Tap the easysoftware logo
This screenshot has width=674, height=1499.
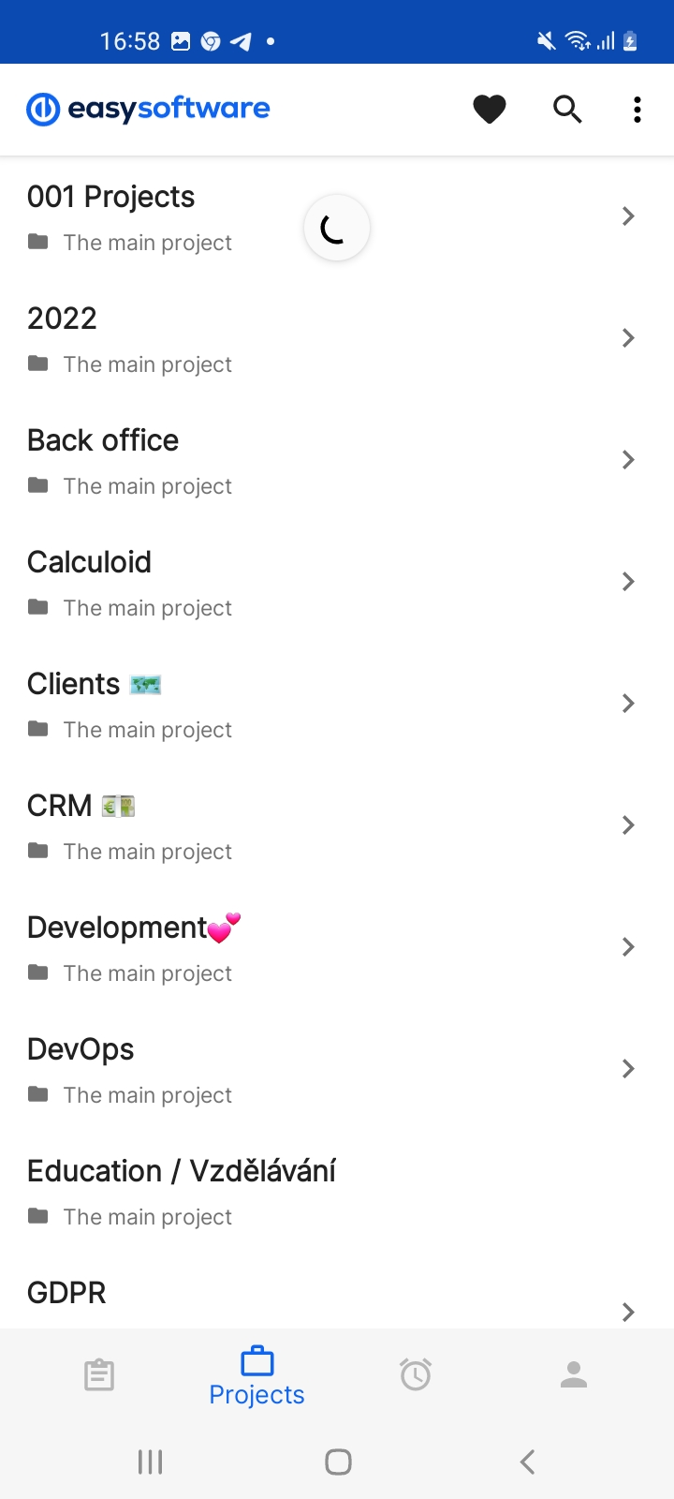pos(149,110)
